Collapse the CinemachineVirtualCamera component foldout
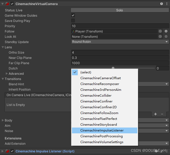The width and height of the screenshot is (170, 155). [2, 4]
